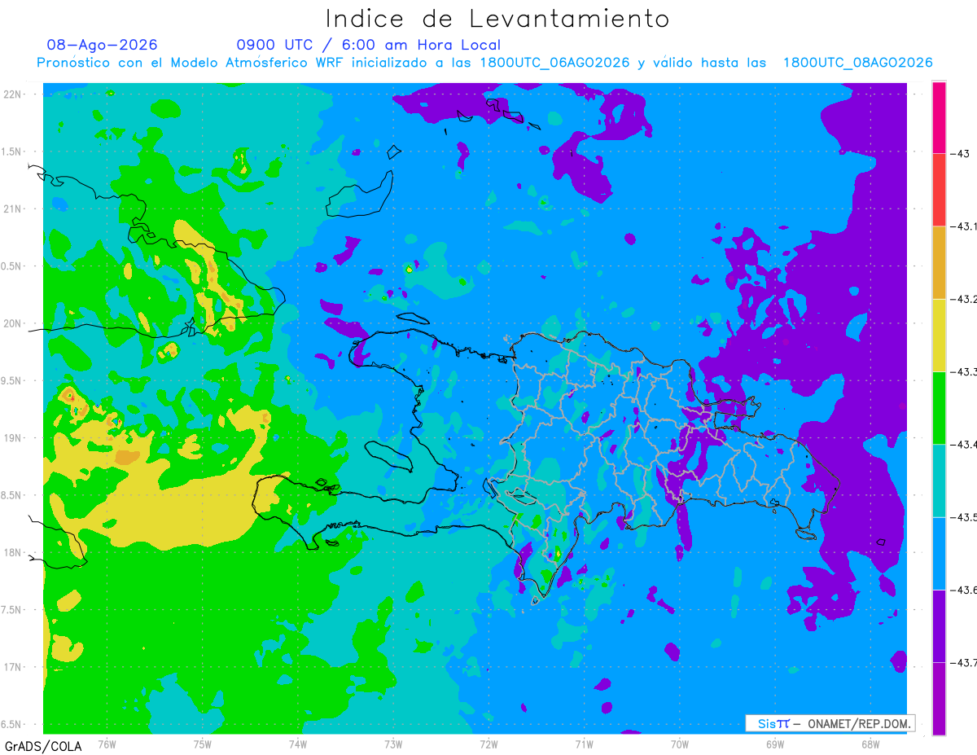Image resolution: width=977 pixels, height=755 pixels.
Task: Click the "19N" latitude axis label
Action: 13,438
